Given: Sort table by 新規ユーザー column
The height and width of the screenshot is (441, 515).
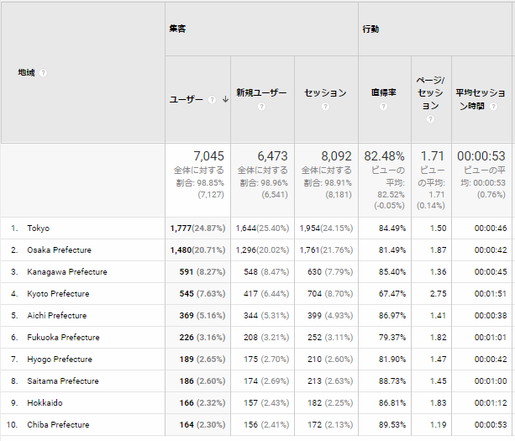Looking at the screenshot, I should (261, 92).
